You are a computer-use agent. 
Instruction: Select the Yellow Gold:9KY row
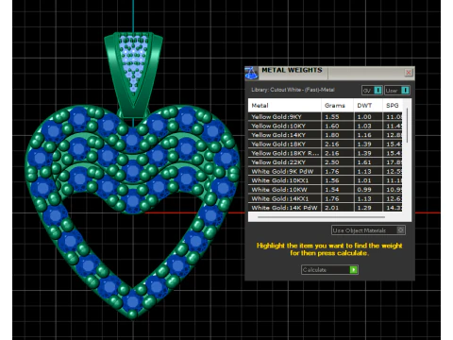[x=326, y=116]
